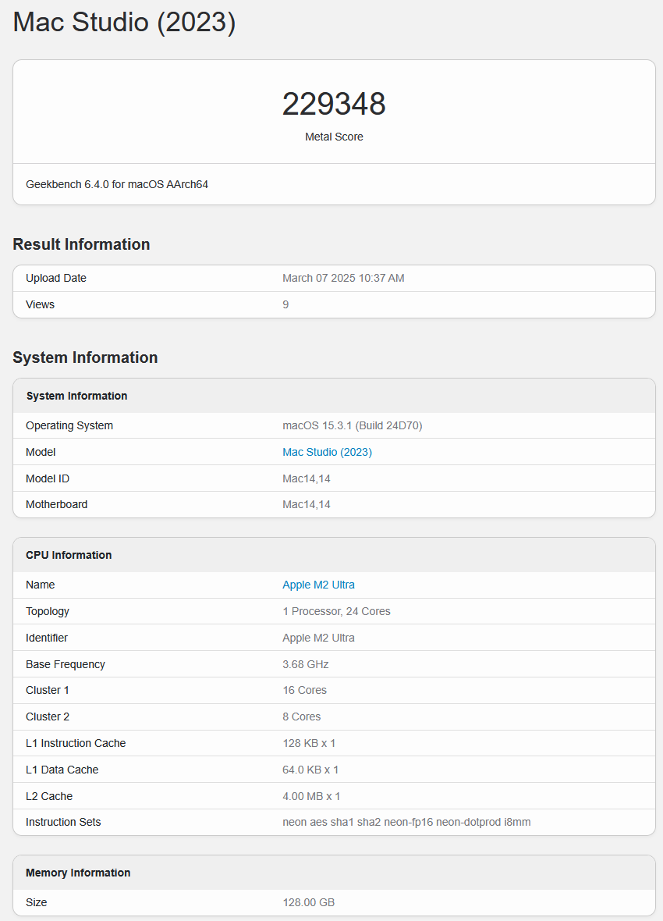Click the Upload Date value March 07 2025
The image size is (663, 921).
coord(343,278)
